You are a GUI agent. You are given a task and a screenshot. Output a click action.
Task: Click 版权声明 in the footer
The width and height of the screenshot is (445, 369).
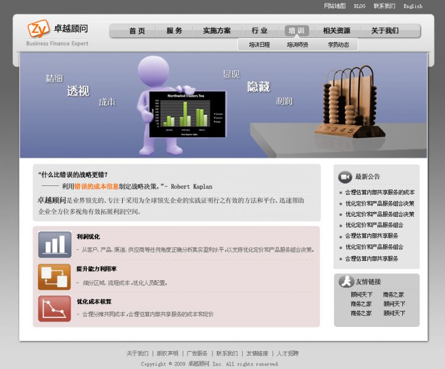167,354
